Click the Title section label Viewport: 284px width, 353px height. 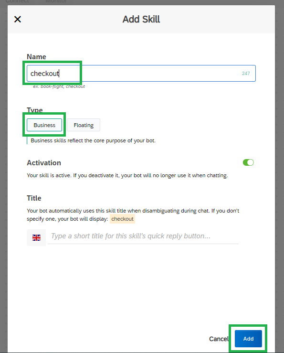tap(34, 198)
